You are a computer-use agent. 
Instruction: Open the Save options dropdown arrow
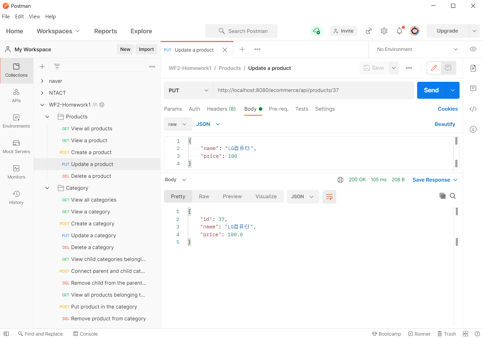[394, 68]
